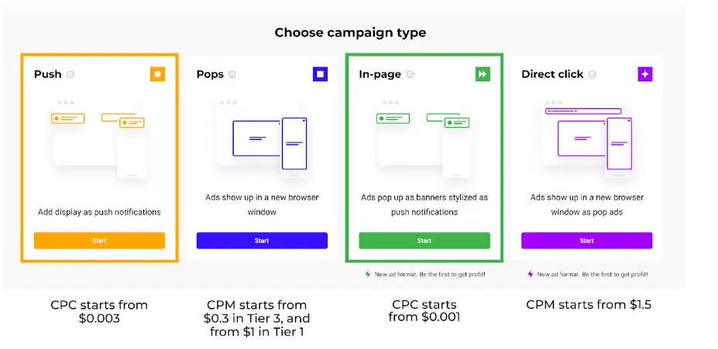718x349 pixels.
Task: Select the Push notification illustration
Action: click(x=99, y=139)
